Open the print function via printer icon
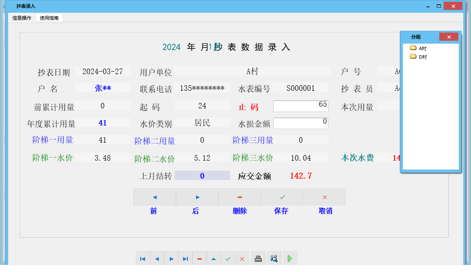 [258, 258]
